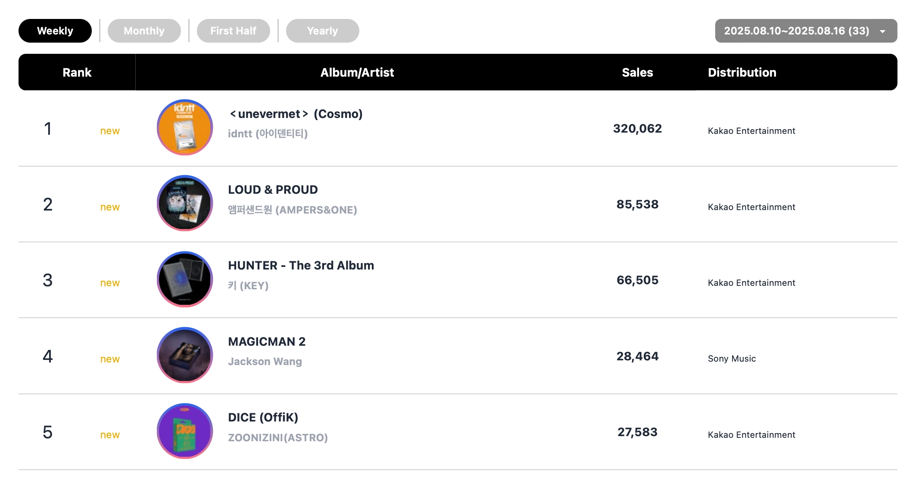
Task: Select artist Jackson Wang
Action: pos(265,361)
